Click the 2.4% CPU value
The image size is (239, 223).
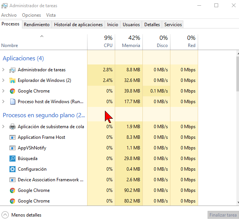tap(108, 80)
